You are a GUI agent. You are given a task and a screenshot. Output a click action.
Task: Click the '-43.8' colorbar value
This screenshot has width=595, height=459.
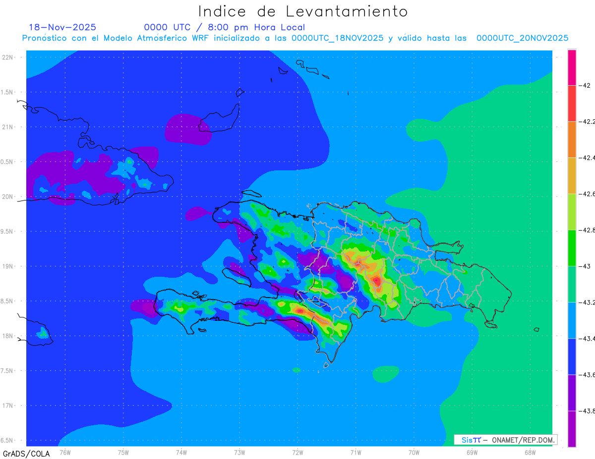click(587, 411)
